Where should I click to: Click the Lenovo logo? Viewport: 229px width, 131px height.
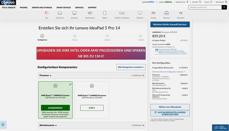[8, 2]
